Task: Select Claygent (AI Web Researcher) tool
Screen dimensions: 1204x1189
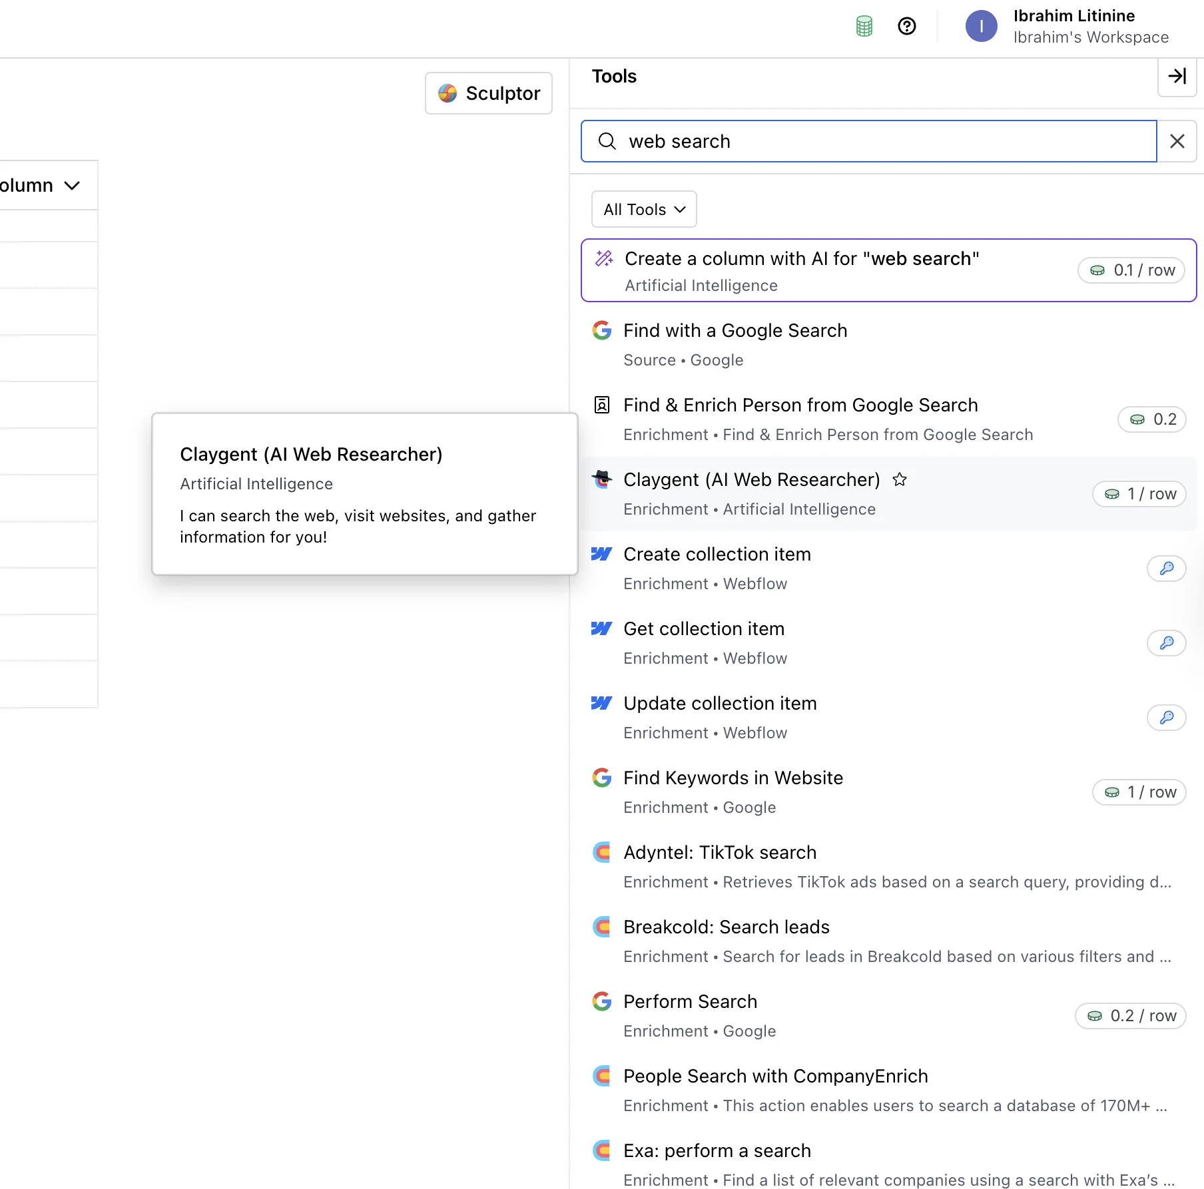Action: (x=889, y=494)
